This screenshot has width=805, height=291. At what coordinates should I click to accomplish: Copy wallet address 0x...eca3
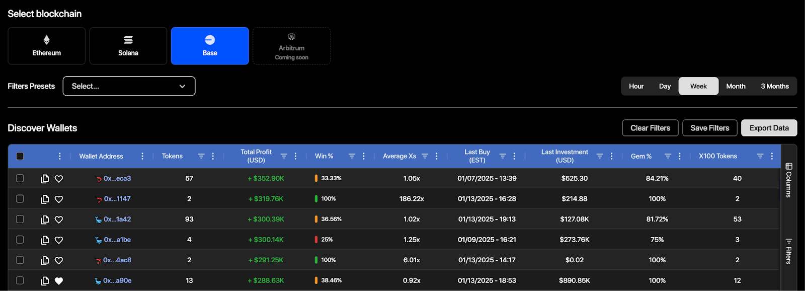(45, 179)
